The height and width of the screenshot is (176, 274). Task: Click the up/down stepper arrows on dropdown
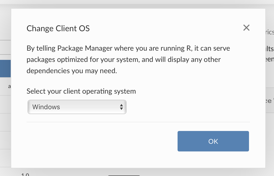[x=121, y=107]
